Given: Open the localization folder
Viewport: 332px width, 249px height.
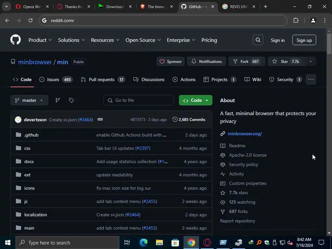Looking at the screenshot, I should point(36,215).
